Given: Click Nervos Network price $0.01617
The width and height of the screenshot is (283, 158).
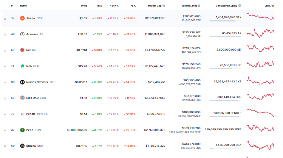Looking at the screenshot, I should click(x=81, y=82).
